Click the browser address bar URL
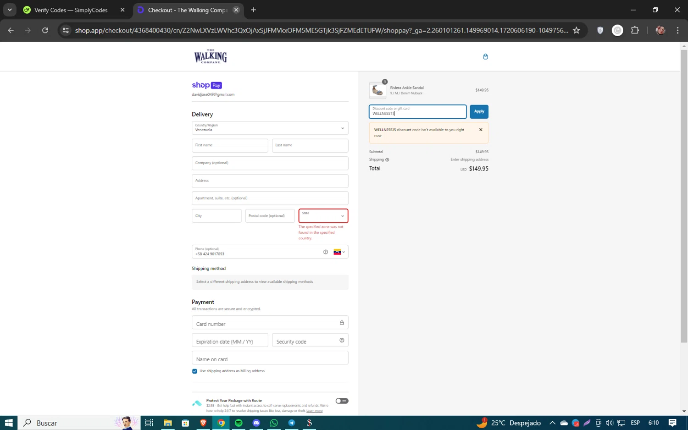Screen dimensions: 688x430 click(x=321, y=30)
